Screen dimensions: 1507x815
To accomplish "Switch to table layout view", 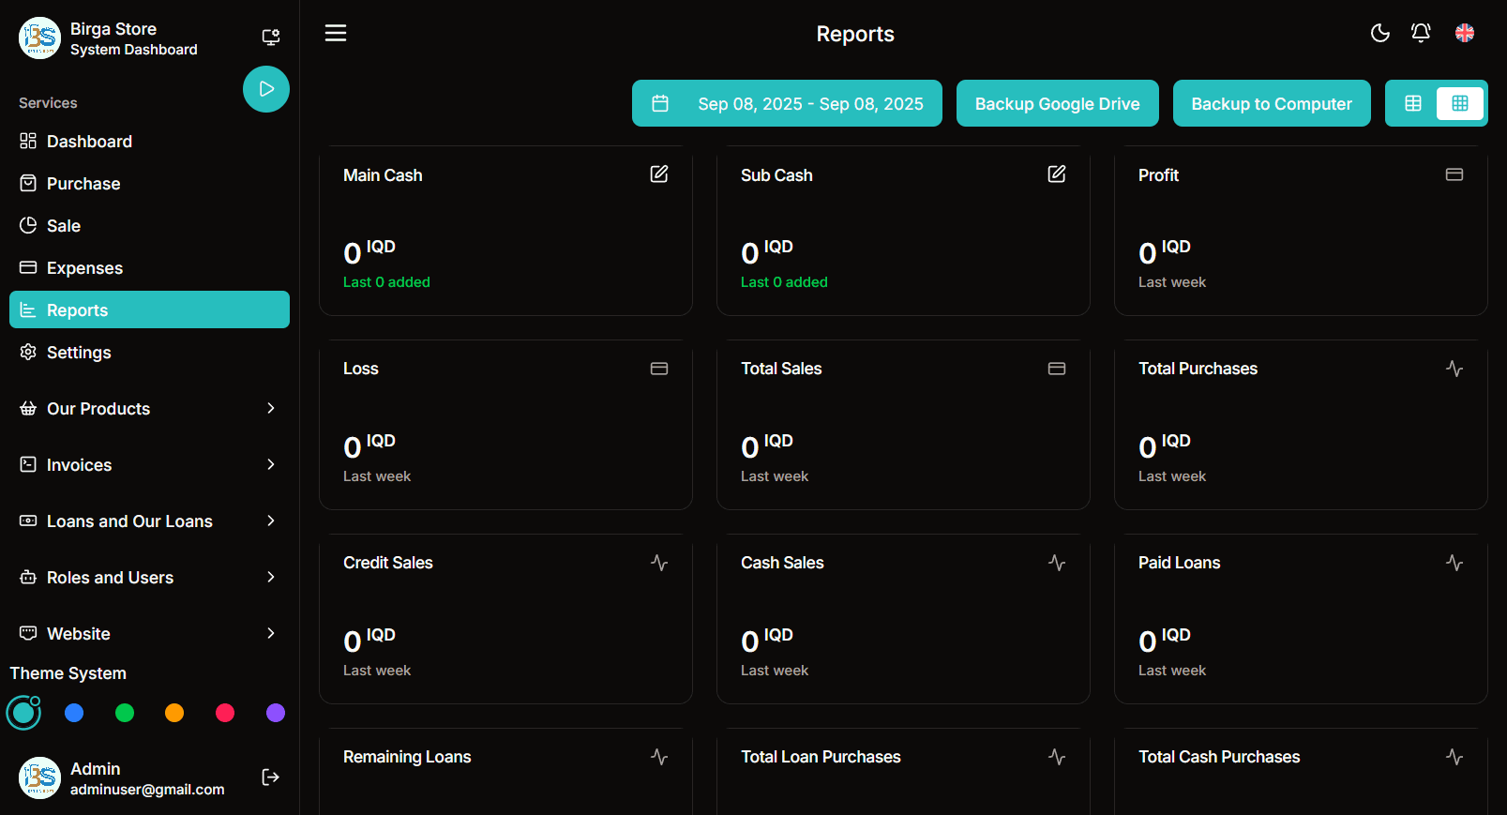I will (x=1413, y=103).
